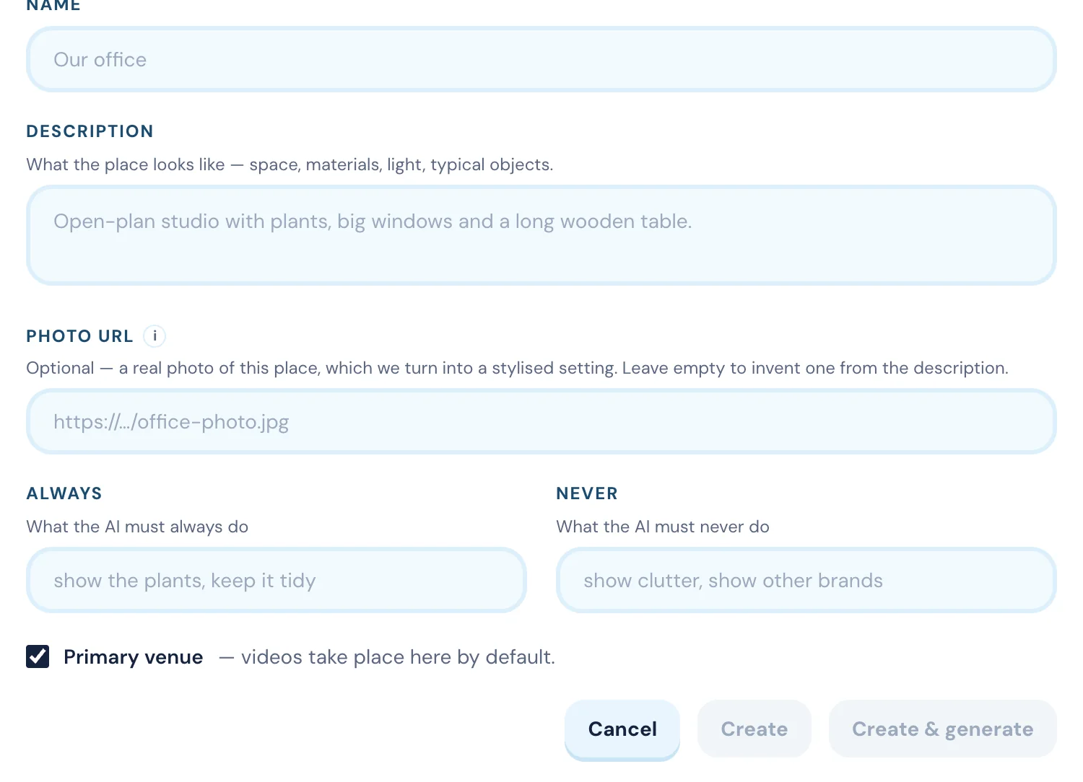Click the 'ALWAYS' heading label
The image size is (1083, 782).
click(x=64, y=493)
